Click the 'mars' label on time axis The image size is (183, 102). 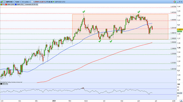pos(86,101)
